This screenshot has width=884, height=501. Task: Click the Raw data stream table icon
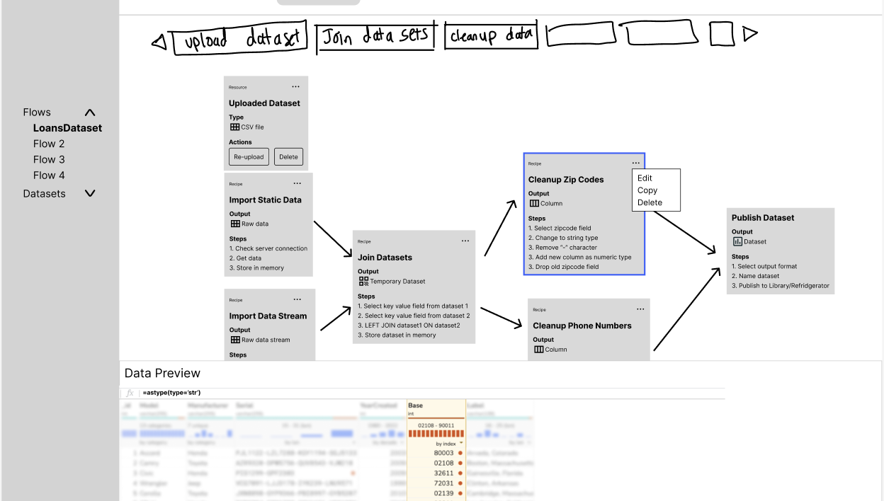pos(235,340)
